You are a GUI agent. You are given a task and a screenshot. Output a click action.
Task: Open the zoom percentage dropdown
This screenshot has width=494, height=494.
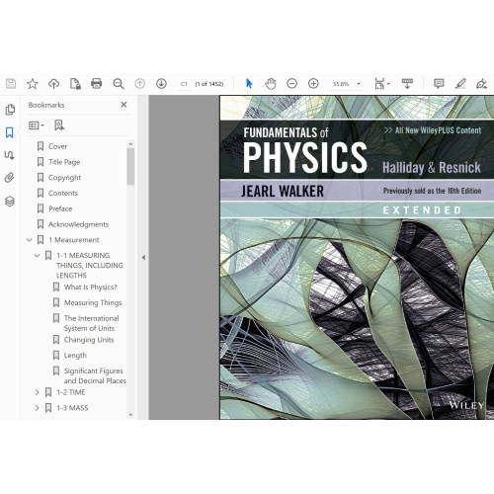[359, 84]
